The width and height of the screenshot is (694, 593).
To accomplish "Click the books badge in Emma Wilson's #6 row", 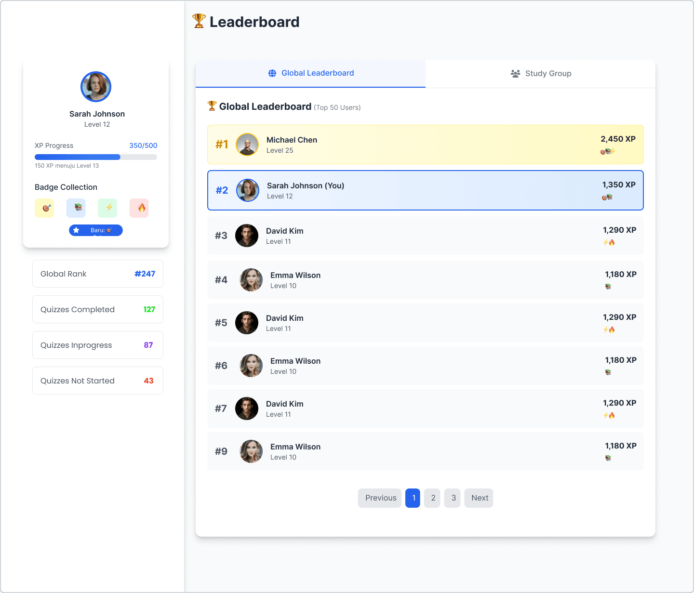I will tap(608, 372).
